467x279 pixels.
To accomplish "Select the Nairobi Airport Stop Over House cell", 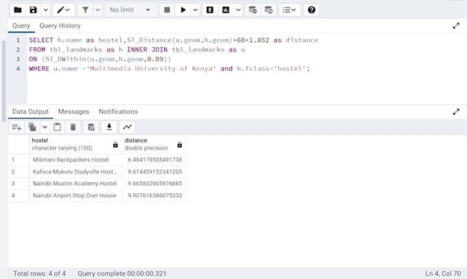I will (76, 196).
